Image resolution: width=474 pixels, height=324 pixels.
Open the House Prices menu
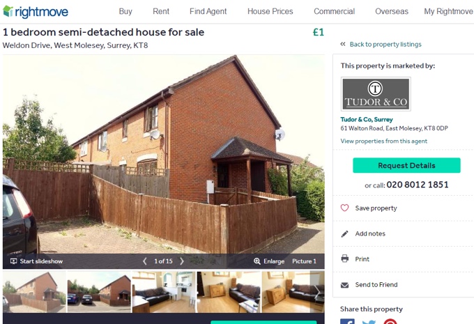270,11
